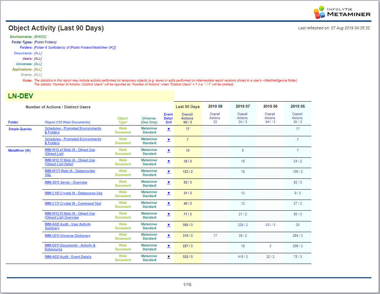Open event drill for MM-C17 Command Text
Screen dimensions: 380x294
[169, 204]
